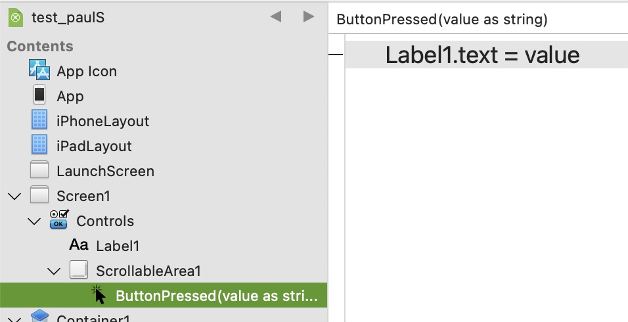The height and width of the screenshot is (322, 628).
Task: Go forward with the right navigation arrow
Action: [x=308, y=17]
